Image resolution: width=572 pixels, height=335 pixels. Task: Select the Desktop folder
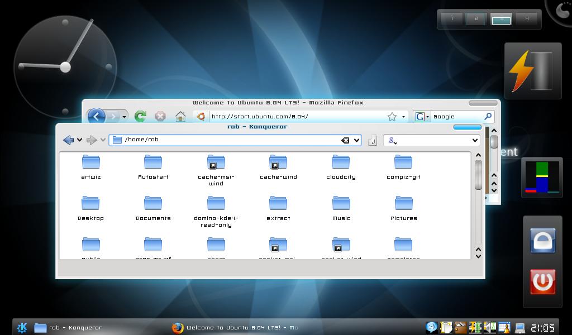[90, 208]
